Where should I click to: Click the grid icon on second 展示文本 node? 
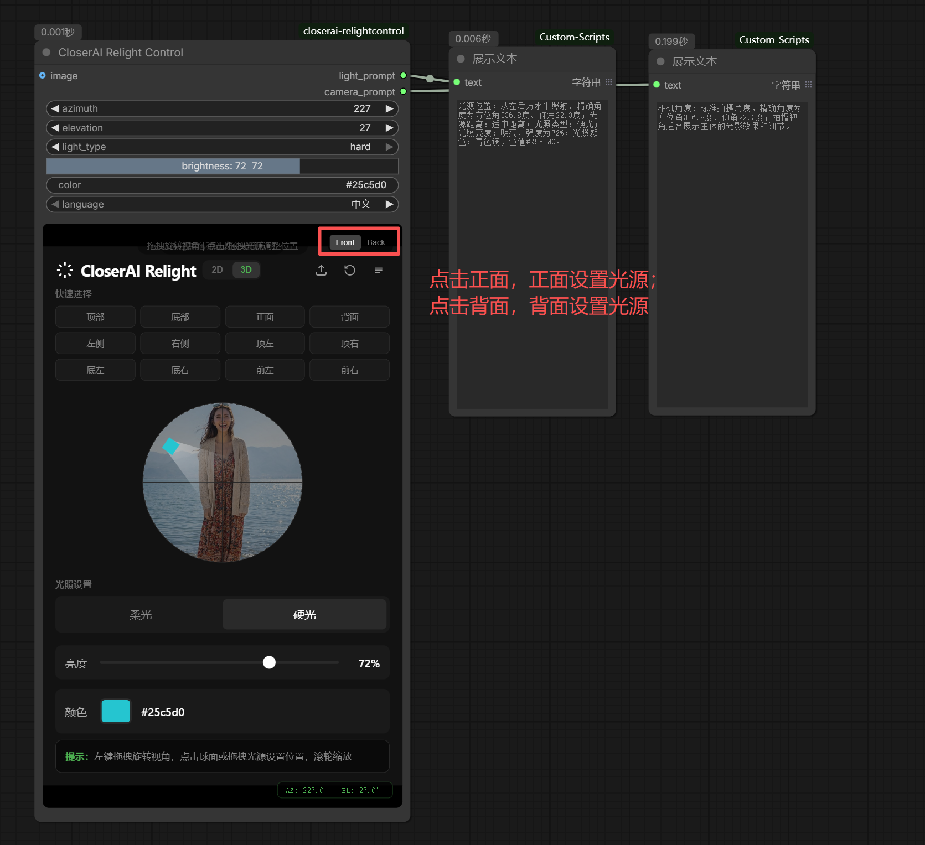(x=809, y=85)
